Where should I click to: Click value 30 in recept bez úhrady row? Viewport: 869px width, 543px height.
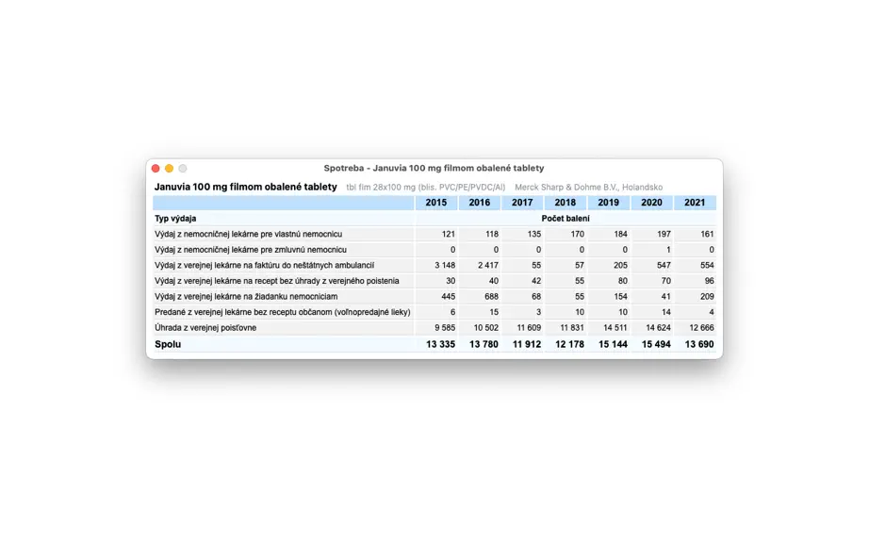[x=451, y=280]
